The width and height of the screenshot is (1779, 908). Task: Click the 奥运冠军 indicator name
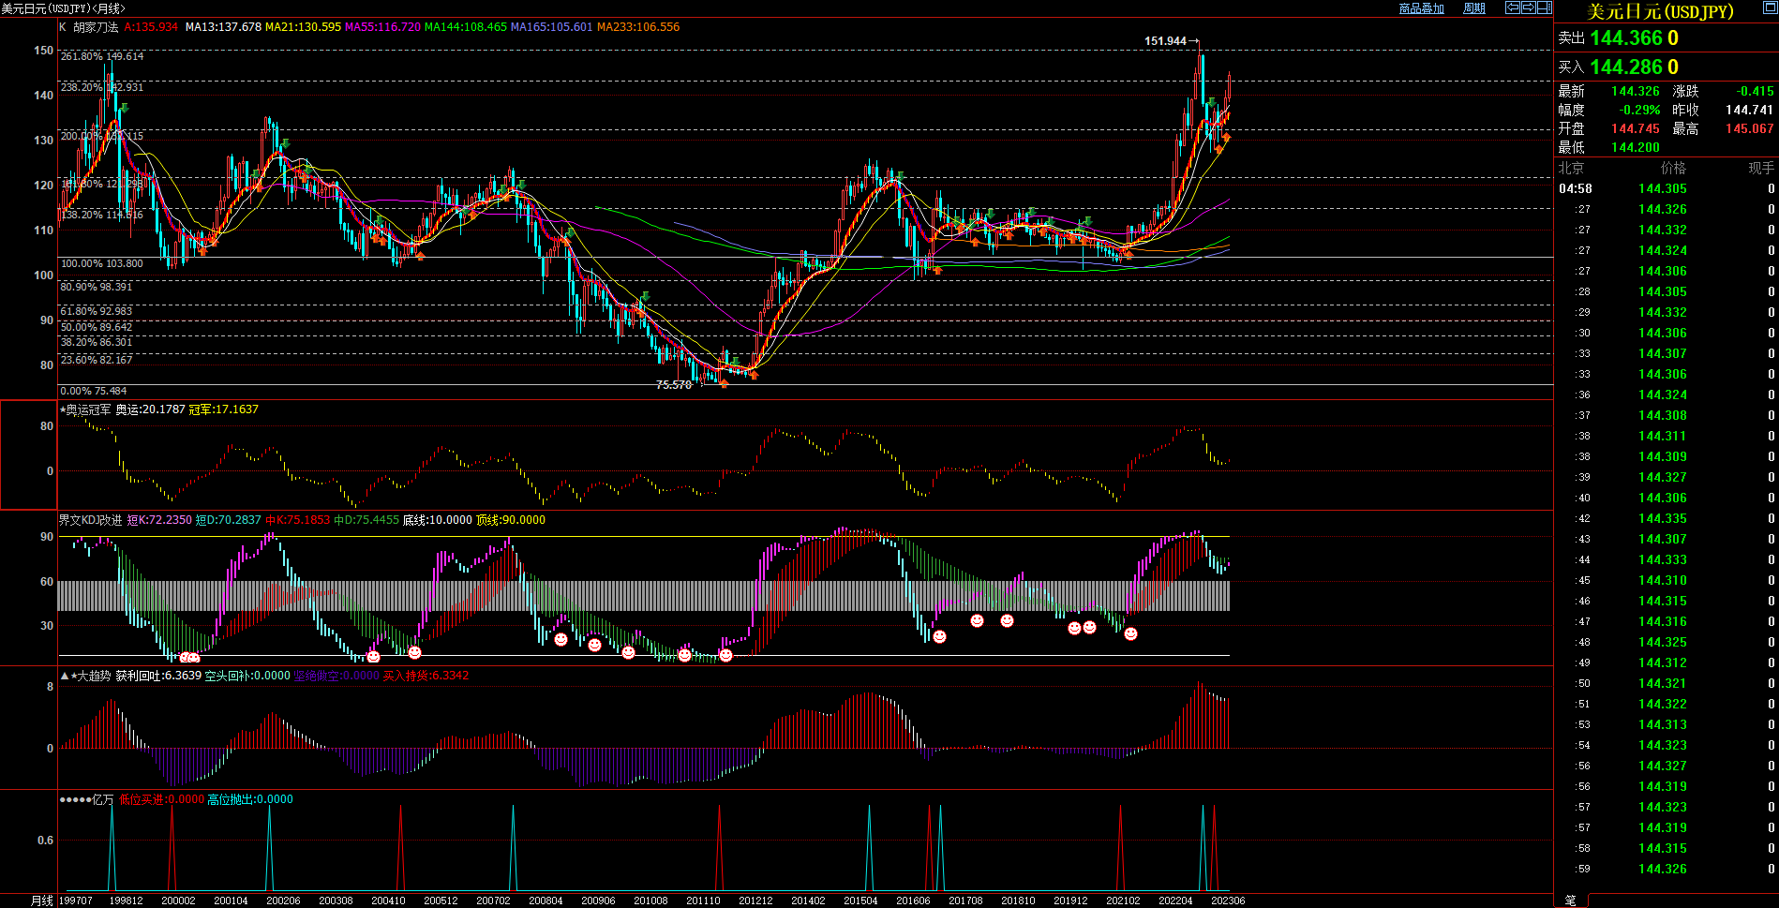[88, 409]
